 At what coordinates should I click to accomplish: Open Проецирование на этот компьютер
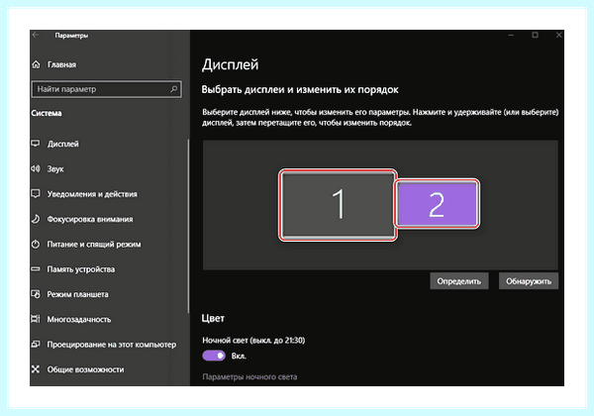tap(111, 345)
